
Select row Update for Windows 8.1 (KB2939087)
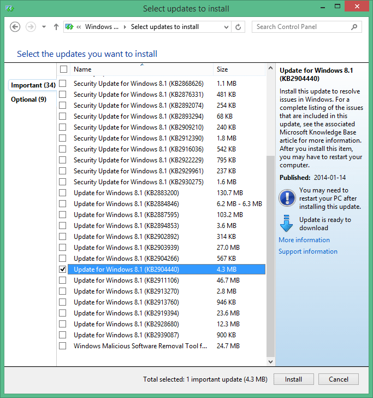167,335
